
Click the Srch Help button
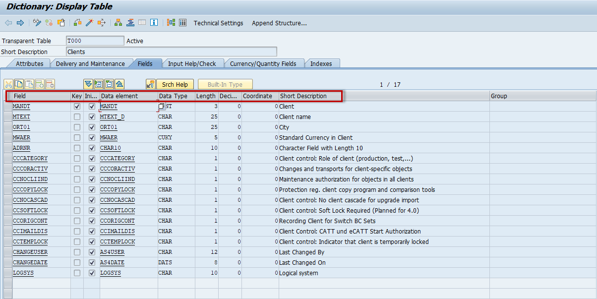click(x=175, y=84)
